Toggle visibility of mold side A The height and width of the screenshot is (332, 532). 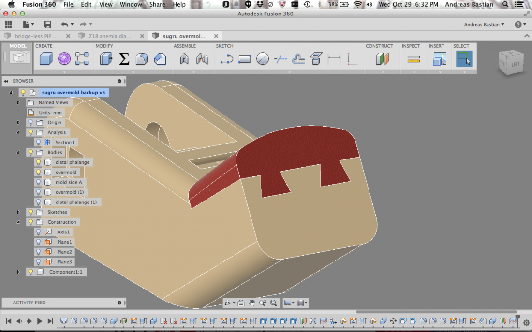39,182
